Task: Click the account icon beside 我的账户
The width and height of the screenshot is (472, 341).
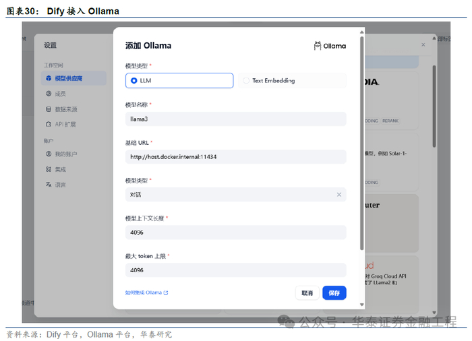Action: coord(49,154)
